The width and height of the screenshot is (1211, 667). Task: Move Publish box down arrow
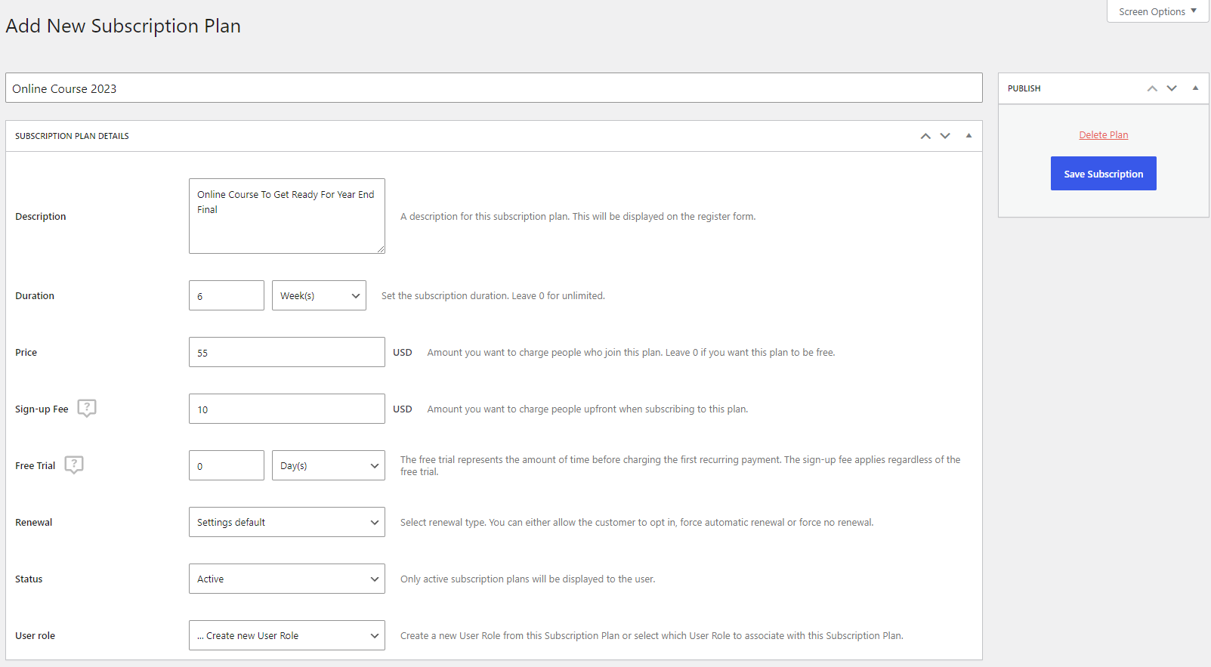point(1172,88)
